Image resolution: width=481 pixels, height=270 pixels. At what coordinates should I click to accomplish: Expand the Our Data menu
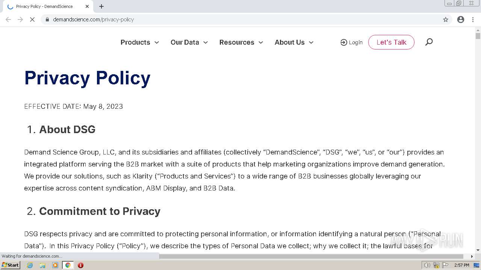click(189, 42)
